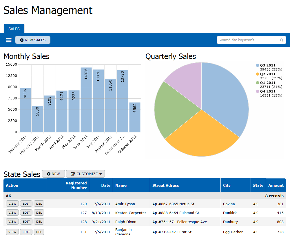Add a new State Sales record
The image size is (290, 235).
pyautogui.click(x=53, y=174)
